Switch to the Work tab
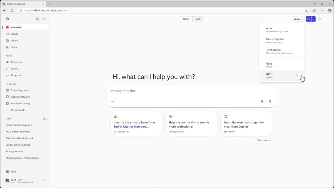The width and height of the screenshot is (334, 188). (x=186, y=19)
